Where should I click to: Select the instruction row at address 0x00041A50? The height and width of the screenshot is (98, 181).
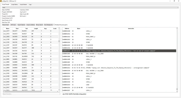pyautogui.click(x=119, y=31)
